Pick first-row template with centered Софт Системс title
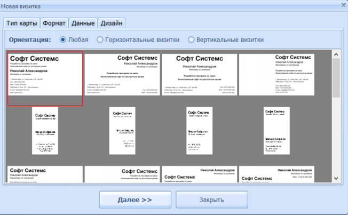This screenshot has height=215, width=348. (199, 75)
